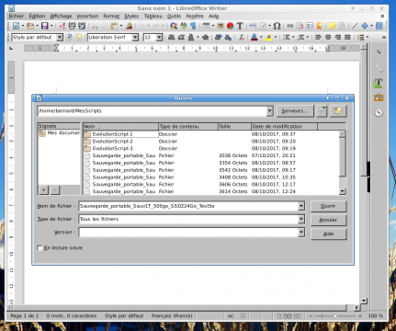
Task: Click the Open folder toolbar icon
Action: [x=30, y=26]
